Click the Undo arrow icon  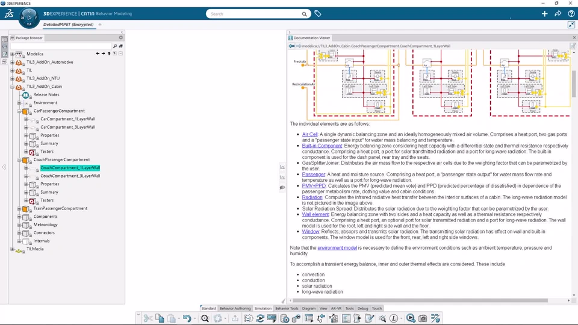(x=187, y=318)
